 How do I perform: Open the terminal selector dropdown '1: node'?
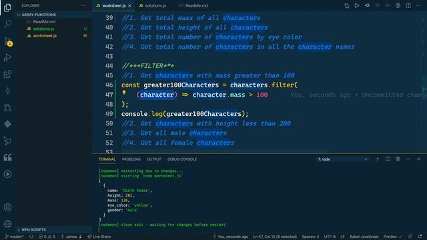click(x=342, y=159)
